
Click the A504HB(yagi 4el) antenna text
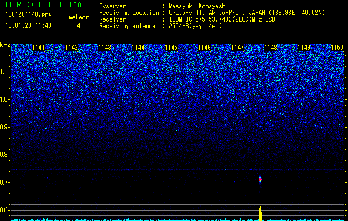click(195, 26)
